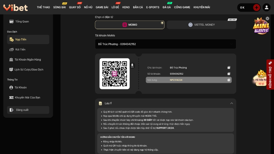274x154 pixels.
Task: Click the Lưu Ý note icon
Action: pos(100,103)
